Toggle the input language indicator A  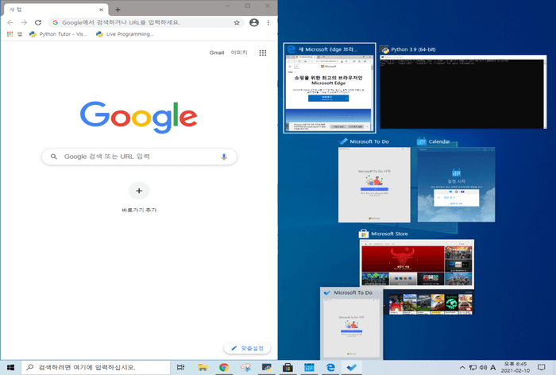[493, 368]
